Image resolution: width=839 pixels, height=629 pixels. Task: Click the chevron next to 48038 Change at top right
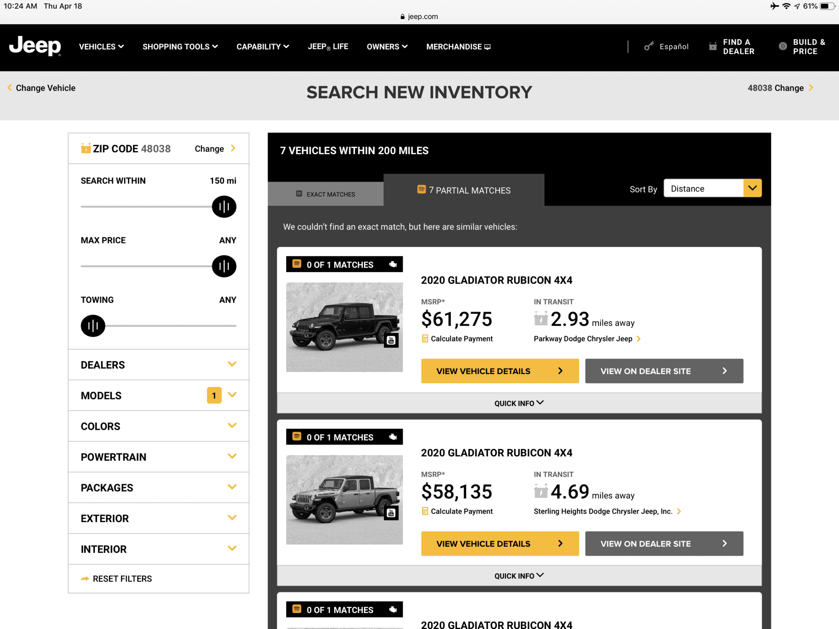[x=811, y=87]
